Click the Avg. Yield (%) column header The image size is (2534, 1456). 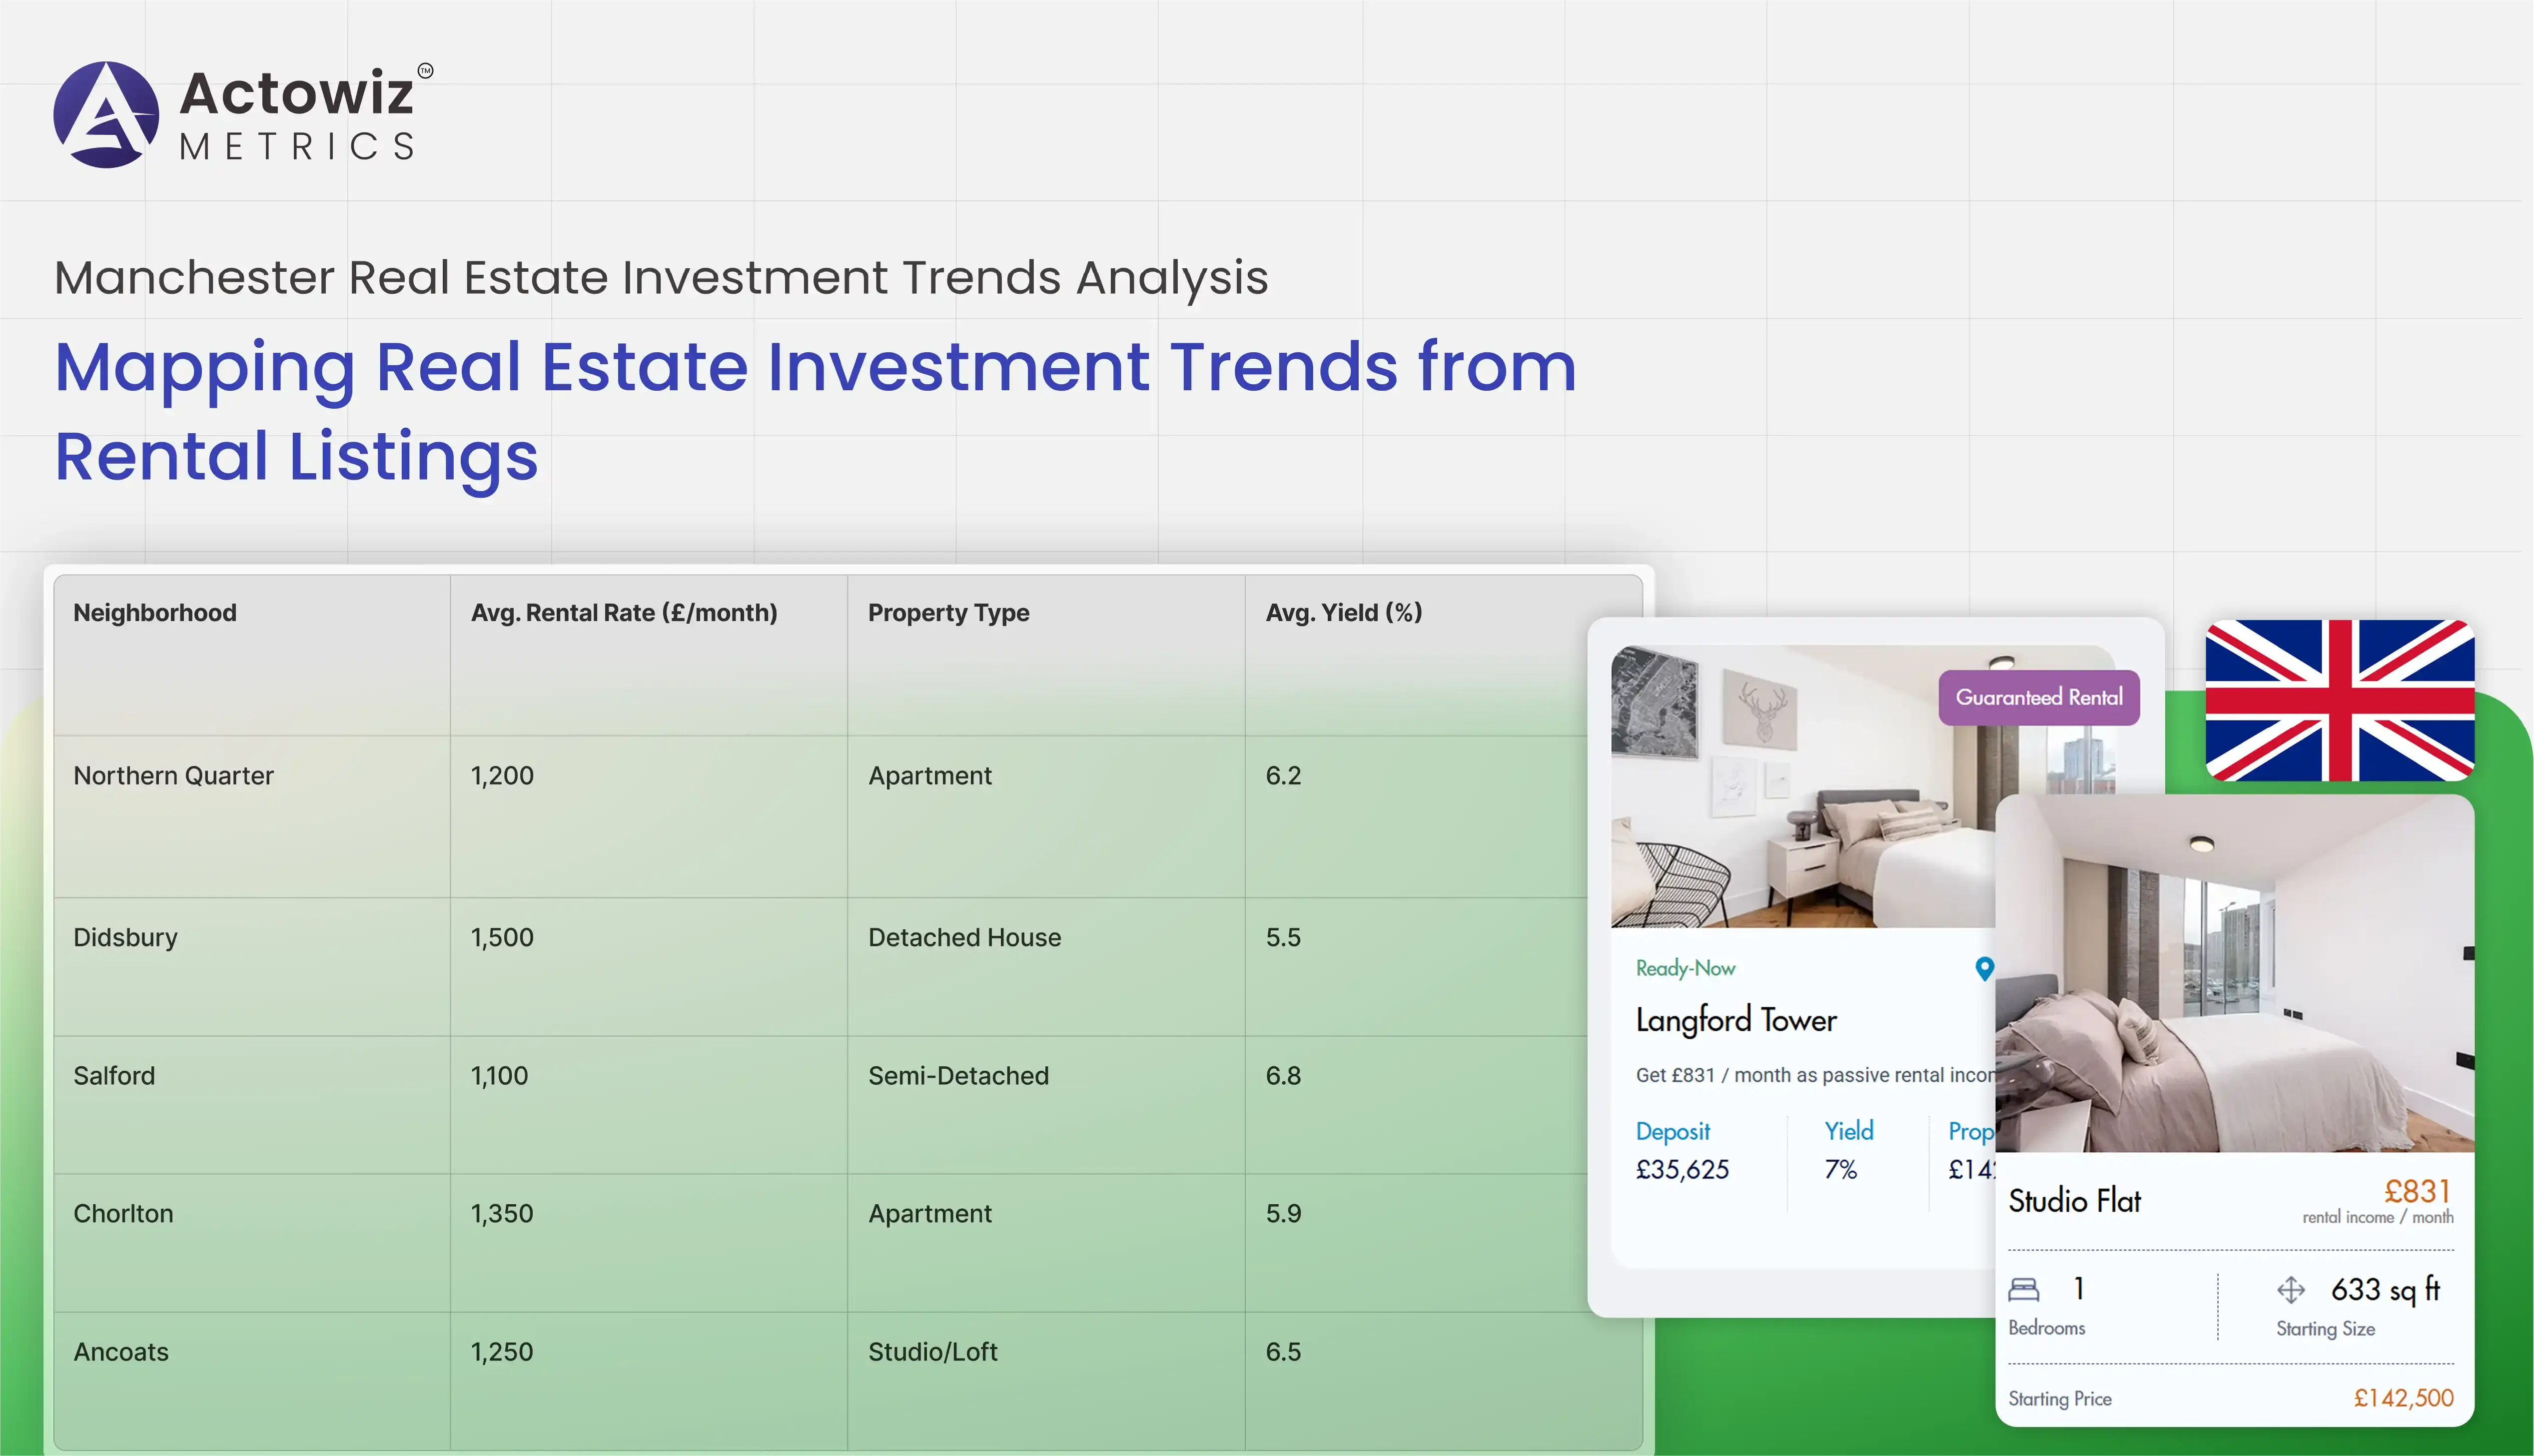(x=1343, y=612)
